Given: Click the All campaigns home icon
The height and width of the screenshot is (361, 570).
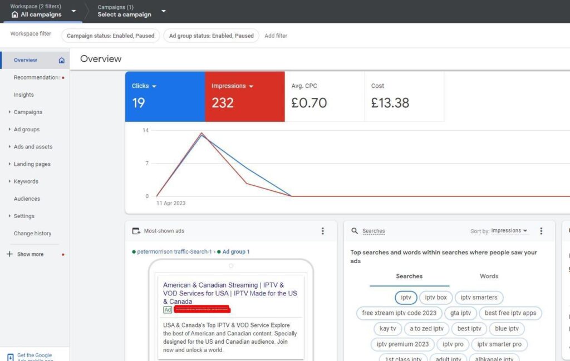Looking at the screenshot, I should pyautogui.click(x=14, y=14).
